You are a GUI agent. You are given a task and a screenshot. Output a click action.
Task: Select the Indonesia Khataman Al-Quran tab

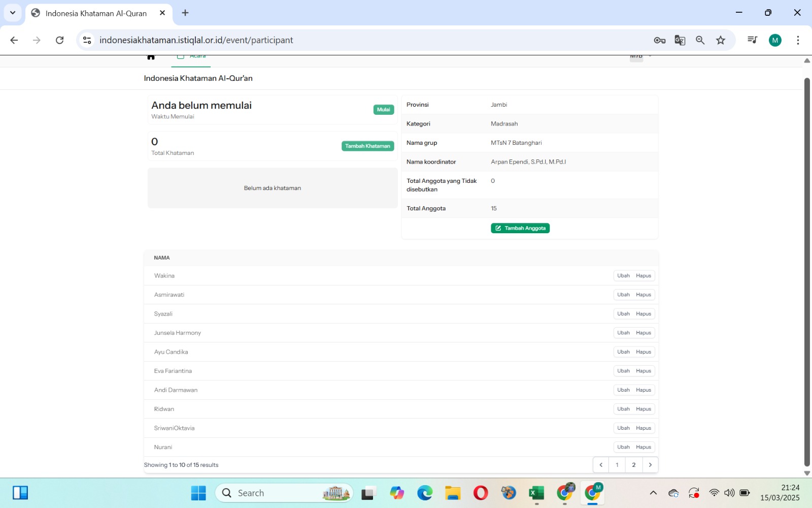pyautogui.click(x=96, y=13)
